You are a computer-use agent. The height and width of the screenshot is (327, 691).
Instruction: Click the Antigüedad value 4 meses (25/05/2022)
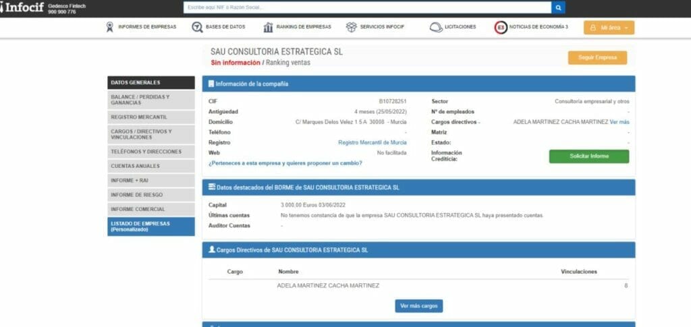pos(381,112)
